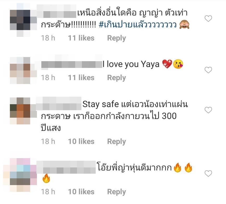226x204 pixels.
Task: Open blurred username before 'Stay safe'
Action: (x=59, y=104)
